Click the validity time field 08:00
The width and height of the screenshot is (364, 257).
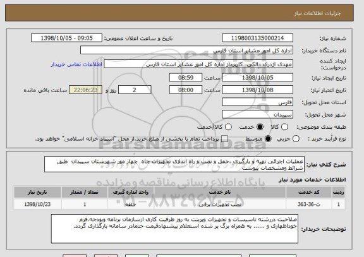(186, 90)
